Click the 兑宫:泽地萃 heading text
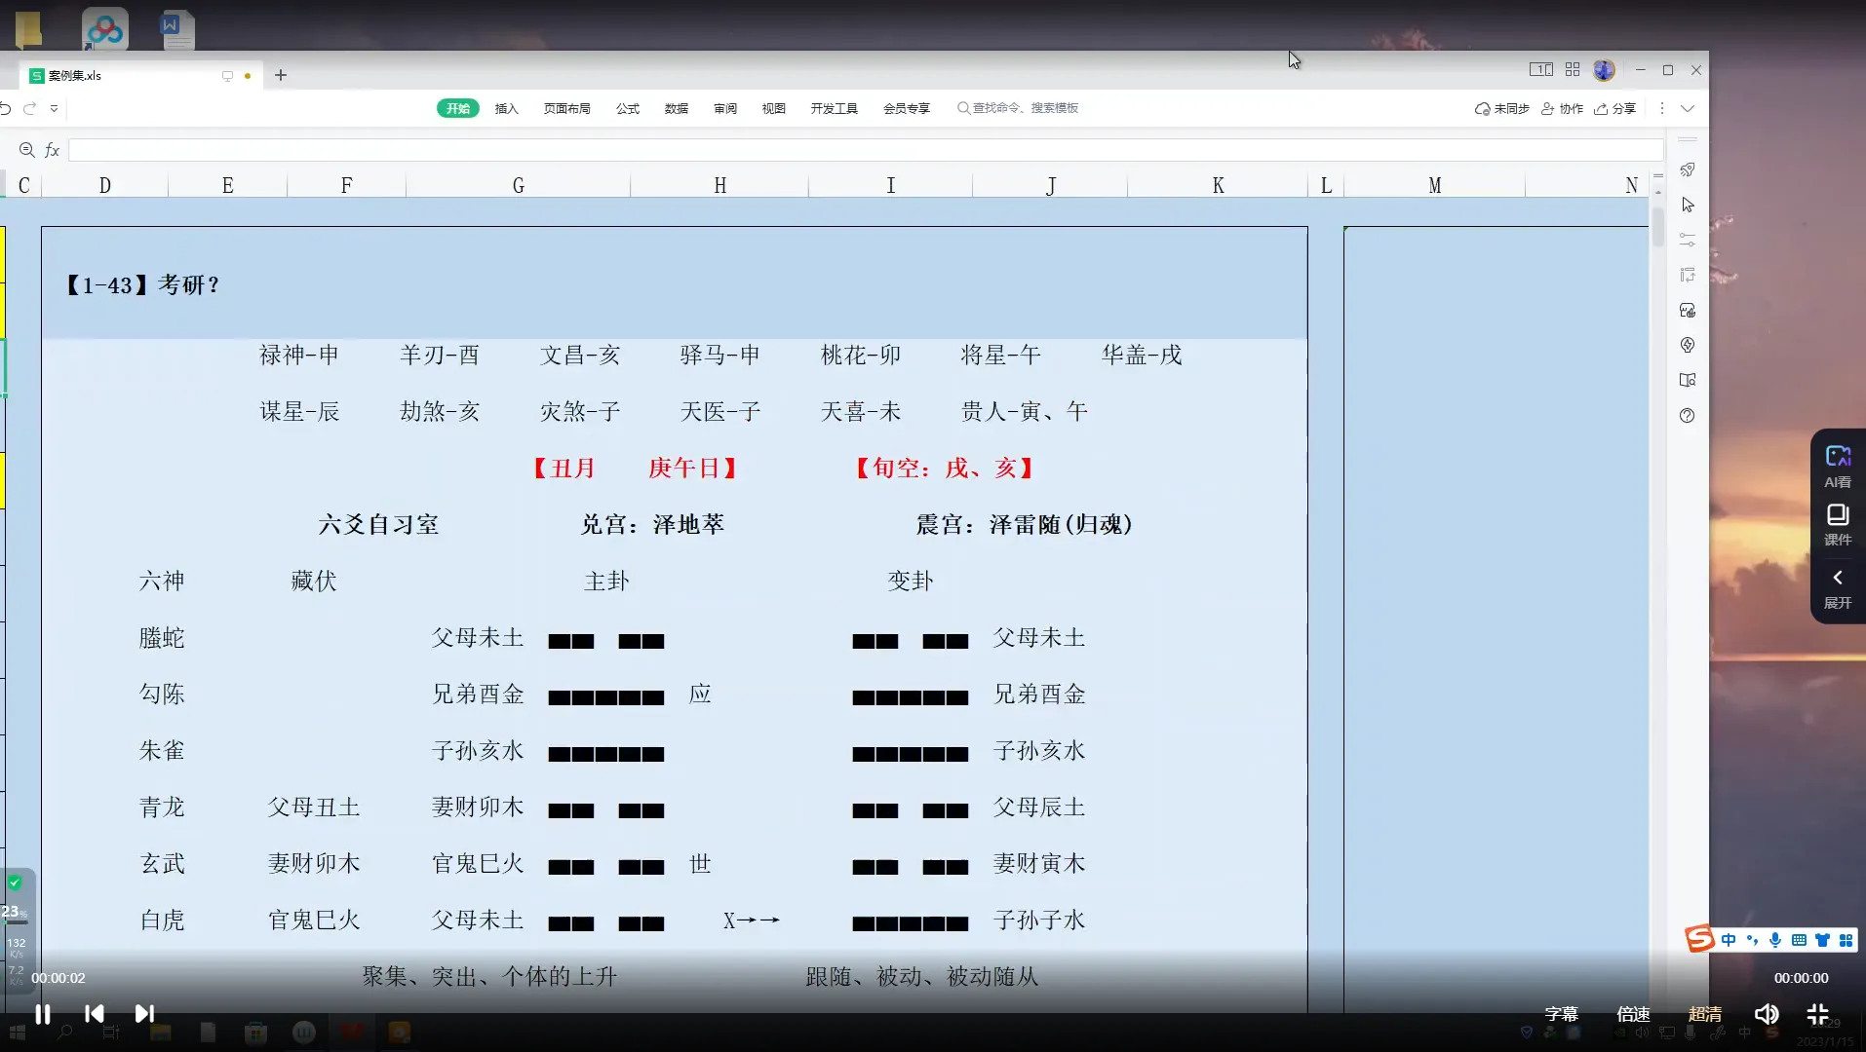The width and height of the screenshot is (1866, 1052). pyautogui.click(x=652, y=525)
